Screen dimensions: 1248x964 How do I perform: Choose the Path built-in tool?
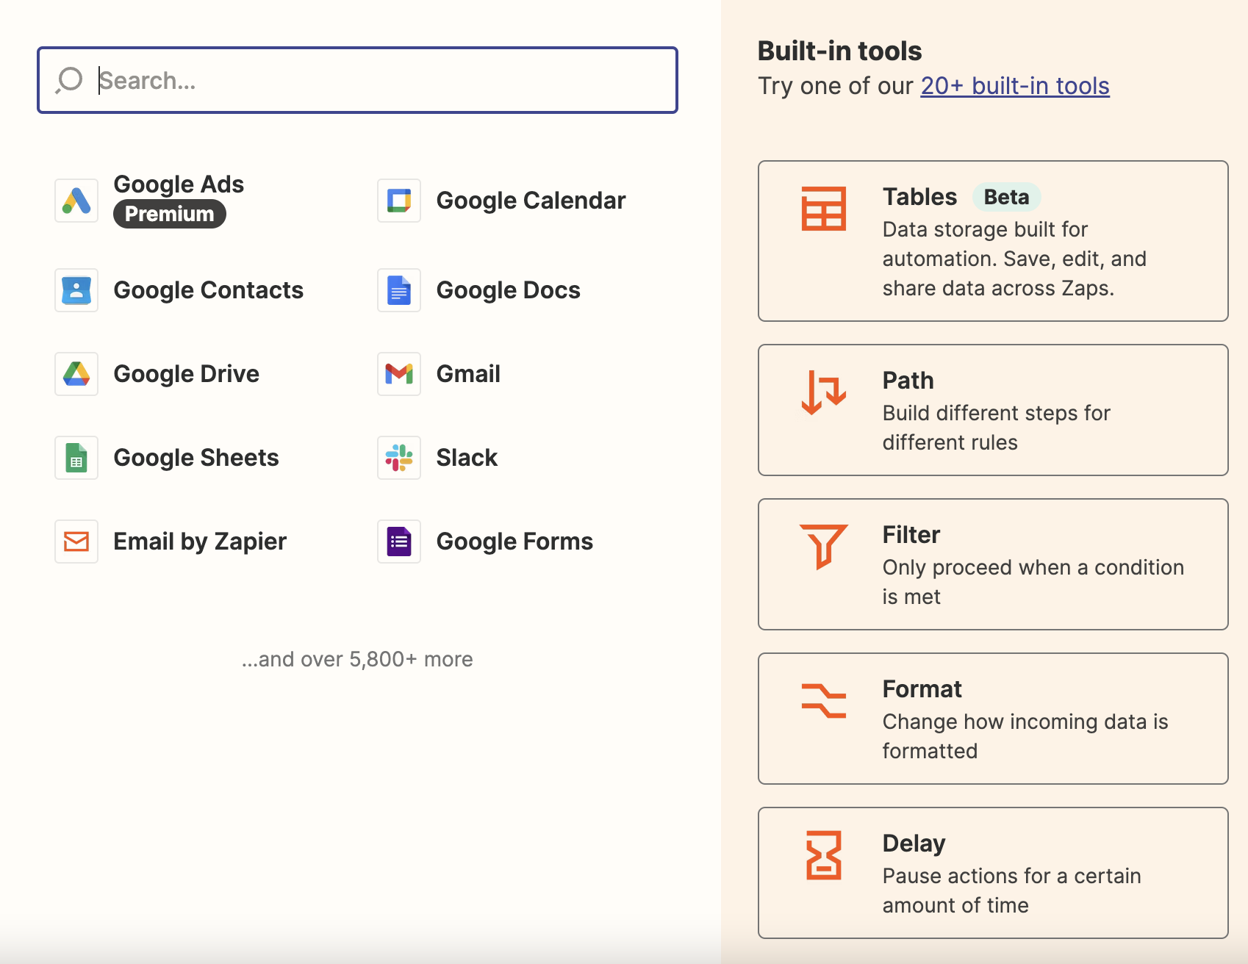coord(992,410)
